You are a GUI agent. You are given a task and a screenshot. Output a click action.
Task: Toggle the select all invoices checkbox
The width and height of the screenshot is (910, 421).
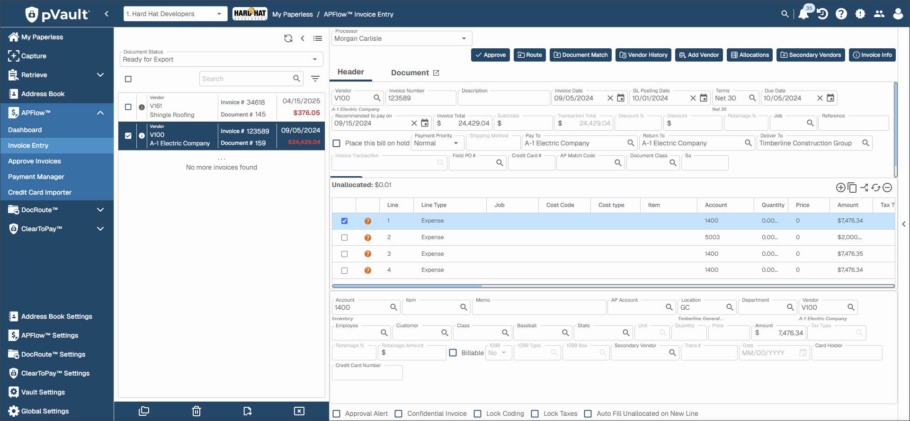tap(128, 79)
